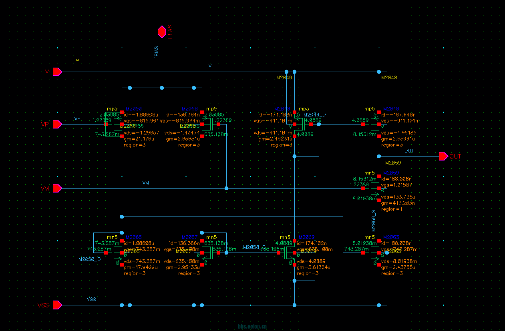
Task: Select the OUT wire label text
Action: [409, 151]
